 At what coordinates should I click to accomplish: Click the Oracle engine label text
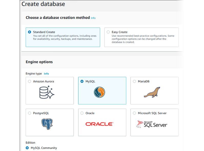pos(90,113)
